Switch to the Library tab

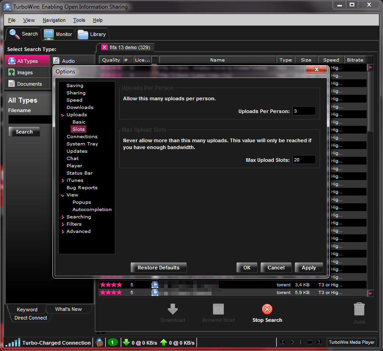pos(92,34)
